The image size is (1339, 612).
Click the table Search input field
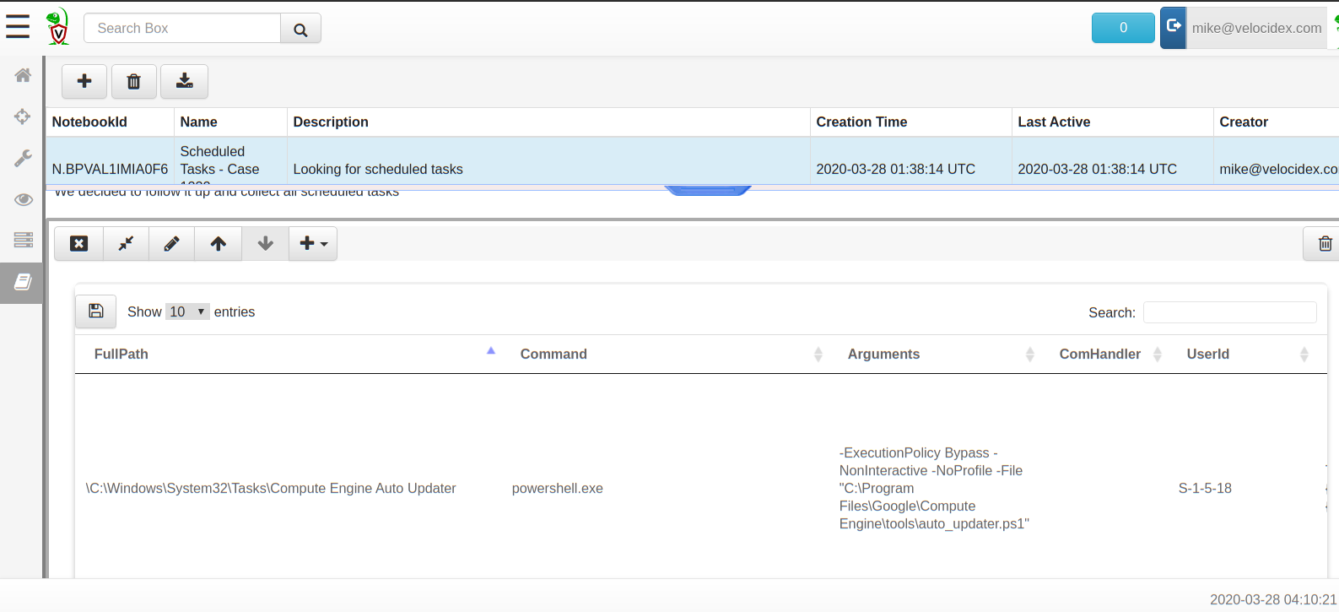pos(1229,312)
